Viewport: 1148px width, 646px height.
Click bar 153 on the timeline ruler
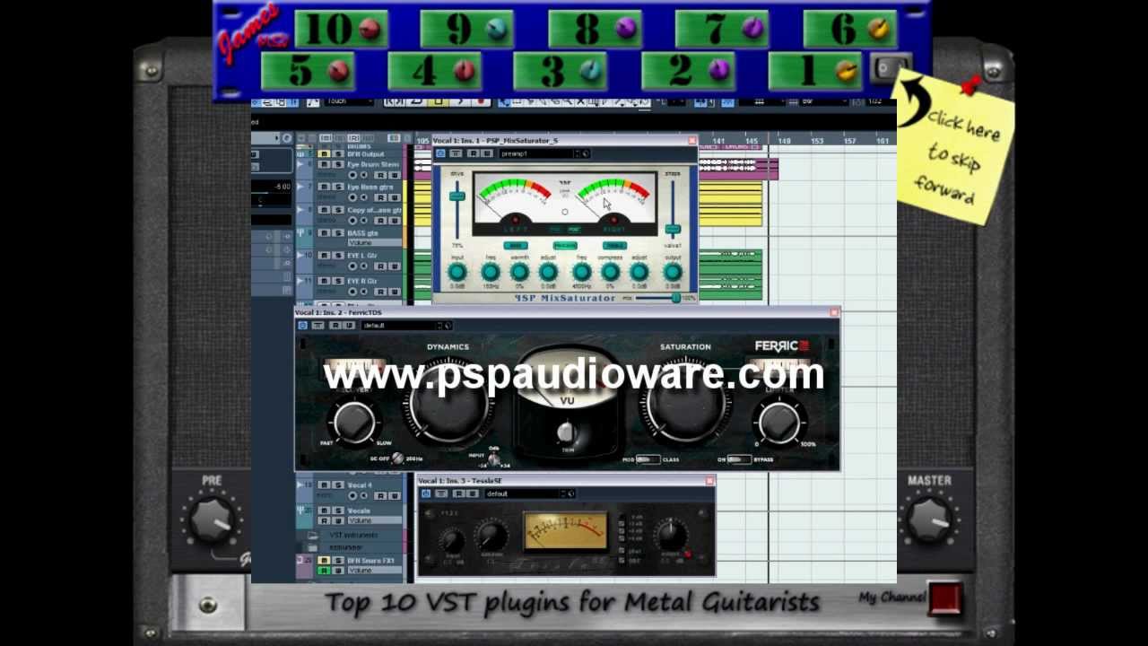click(x=816, y=141)
